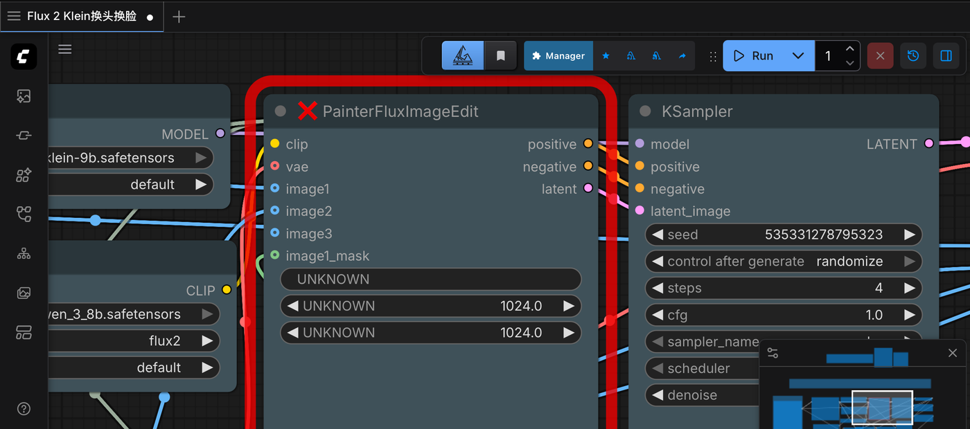970x429 pixels.
Task: Open the node link panel in sidebar
Action: [x=24, y=136]
